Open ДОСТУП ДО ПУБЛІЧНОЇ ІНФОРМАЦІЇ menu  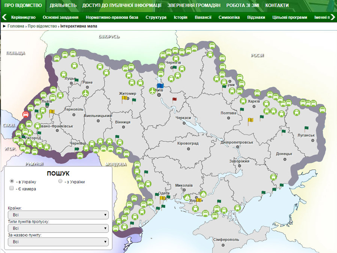point(122,5)
